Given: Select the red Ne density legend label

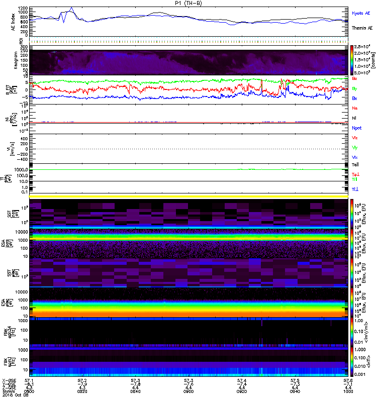Looking at the screenshot, I should pos(355,108).
